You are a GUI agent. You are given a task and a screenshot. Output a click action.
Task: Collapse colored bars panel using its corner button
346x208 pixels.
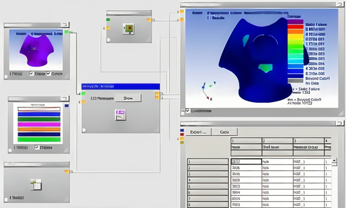(65, 99)
